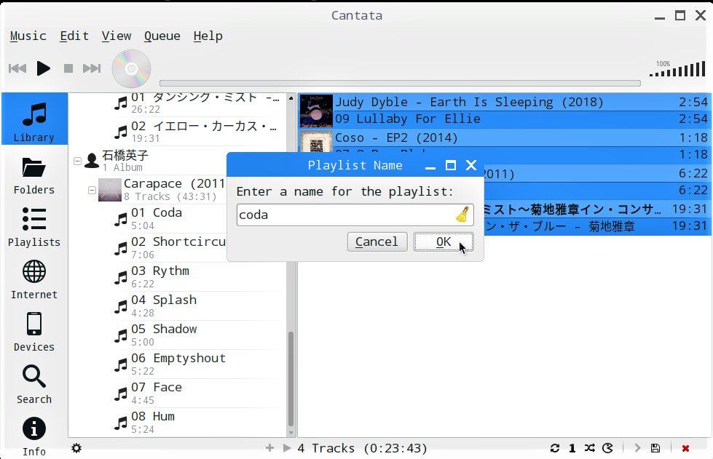
Task: Click the song position progress bar
Action: point(400,83)
